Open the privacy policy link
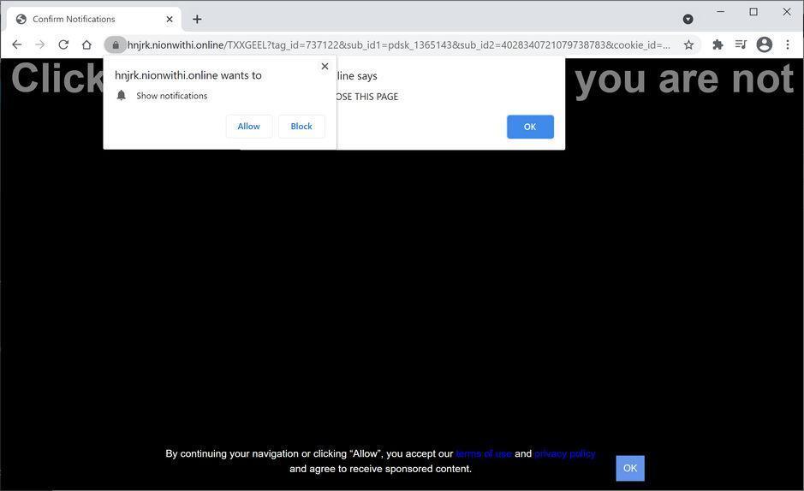The width and height of the screenshot is (804, 491). click(564, 453)
